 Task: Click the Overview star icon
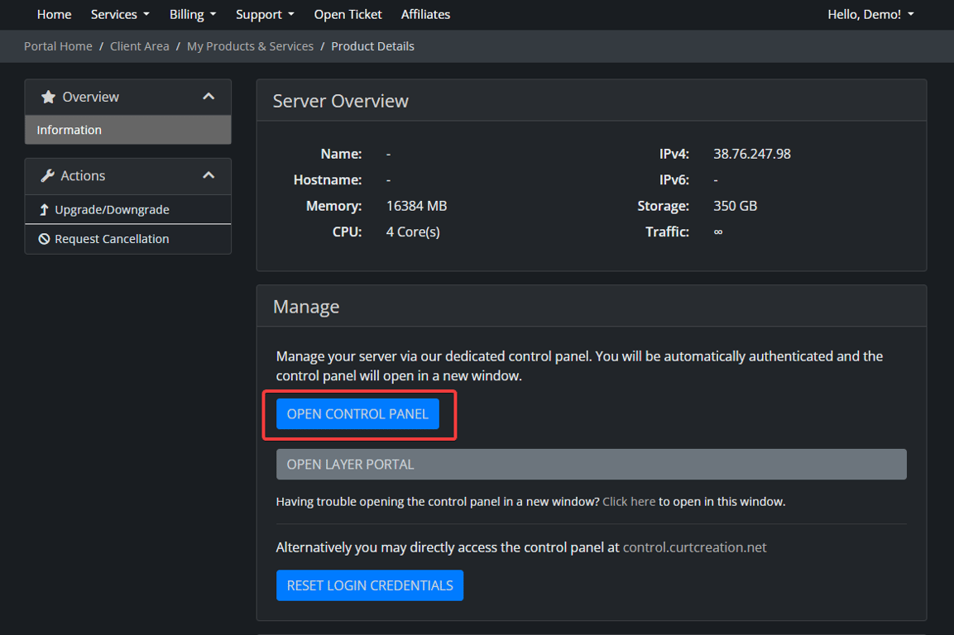pos(48,97)
